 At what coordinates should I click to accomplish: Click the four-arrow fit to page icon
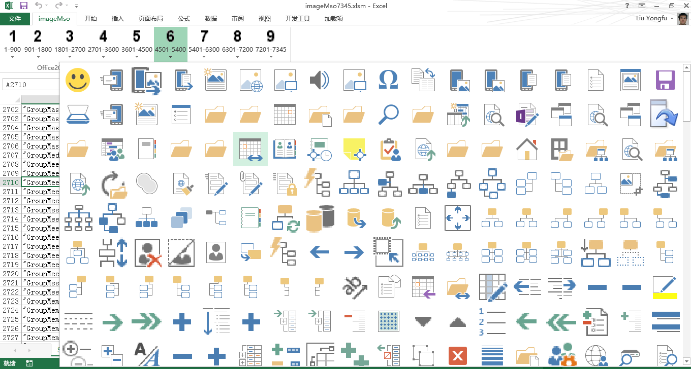coord(458,218)
